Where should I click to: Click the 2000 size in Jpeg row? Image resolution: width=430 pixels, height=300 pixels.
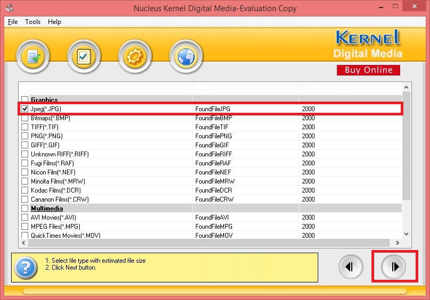click(x=308, y=109)
